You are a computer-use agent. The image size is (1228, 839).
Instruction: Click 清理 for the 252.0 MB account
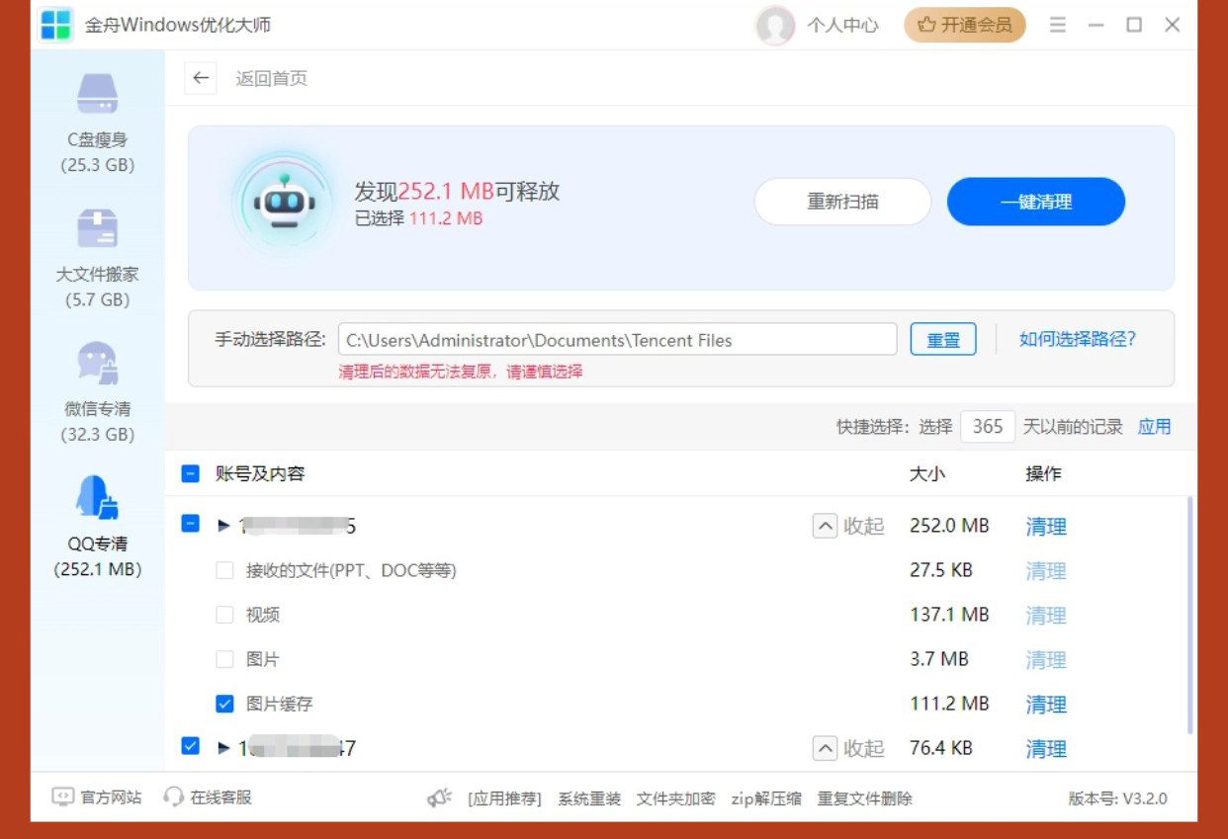coord(1046,527)
